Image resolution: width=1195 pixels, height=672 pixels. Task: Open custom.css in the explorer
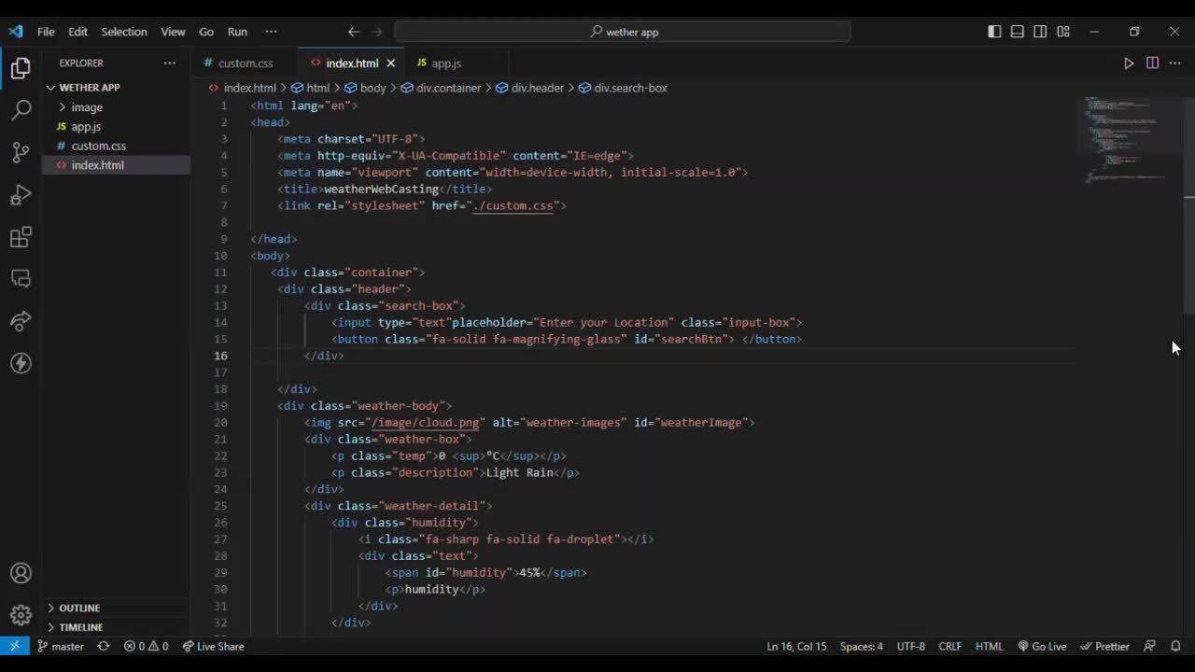click(116, 146)
